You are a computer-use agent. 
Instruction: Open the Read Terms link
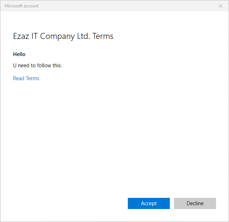(x=26, y=78)
